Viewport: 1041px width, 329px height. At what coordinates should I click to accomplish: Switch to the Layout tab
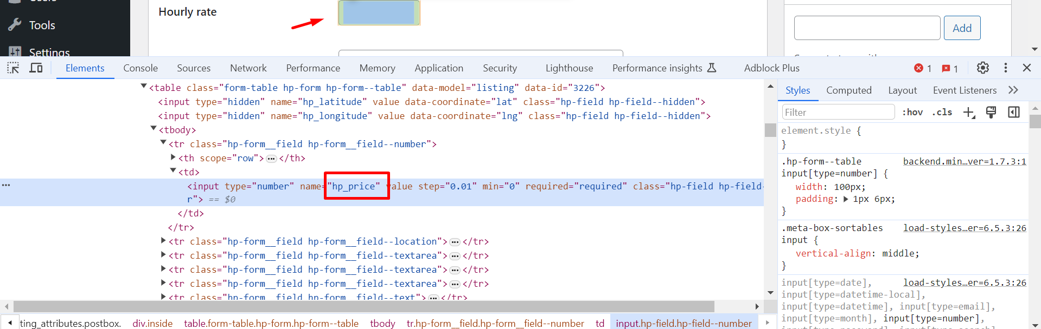[x=903, y=90]
